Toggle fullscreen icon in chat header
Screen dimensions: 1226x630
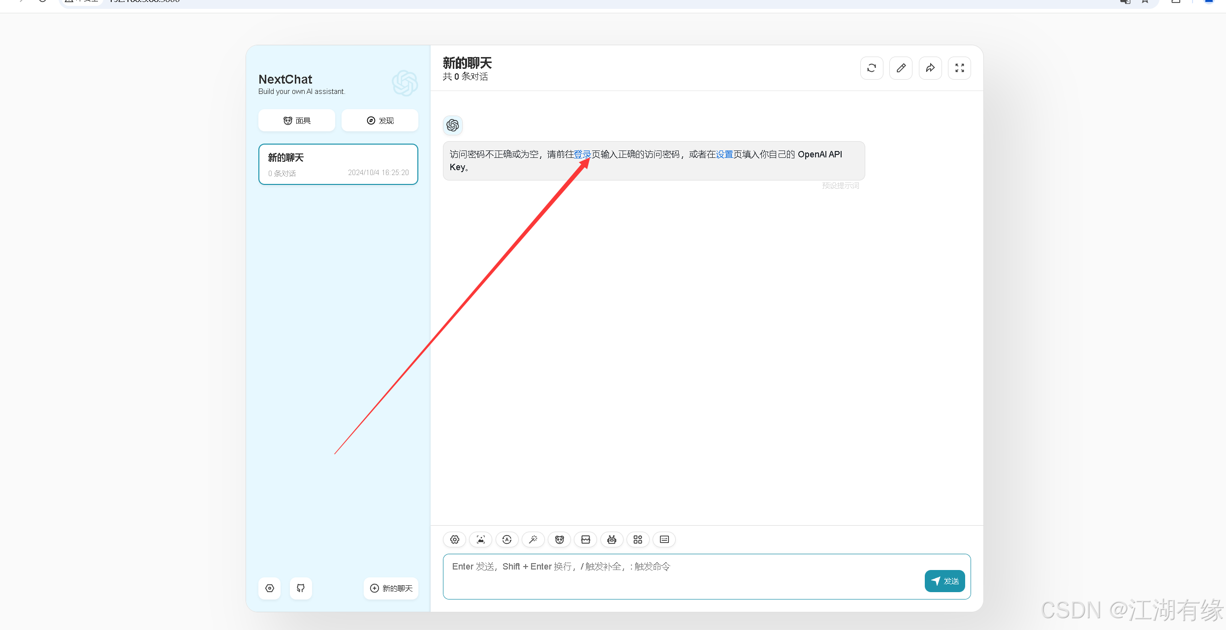click(x=959, y=68)
